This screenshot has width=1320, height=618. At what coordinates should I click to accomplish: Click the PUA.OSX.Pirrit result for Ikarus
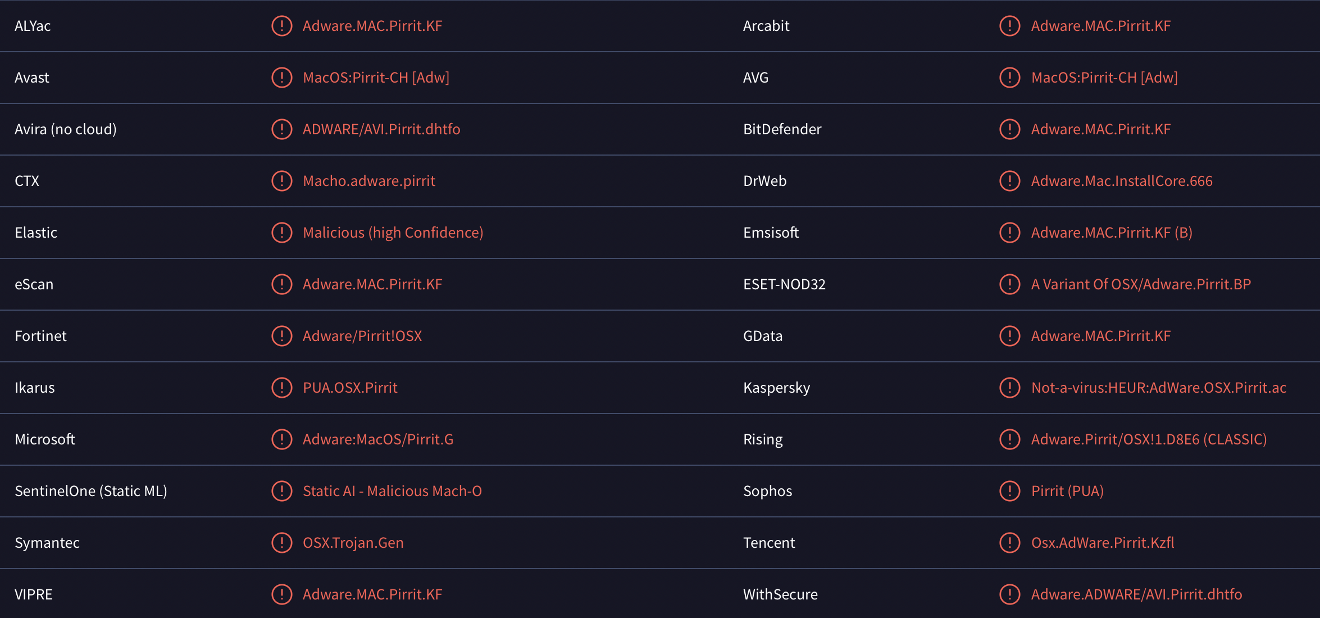tap(350, 388)
